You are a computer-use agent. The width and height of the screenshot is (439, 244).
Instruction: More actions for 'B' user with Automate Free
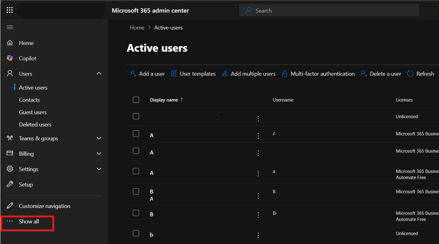click(x=258, y=215)
